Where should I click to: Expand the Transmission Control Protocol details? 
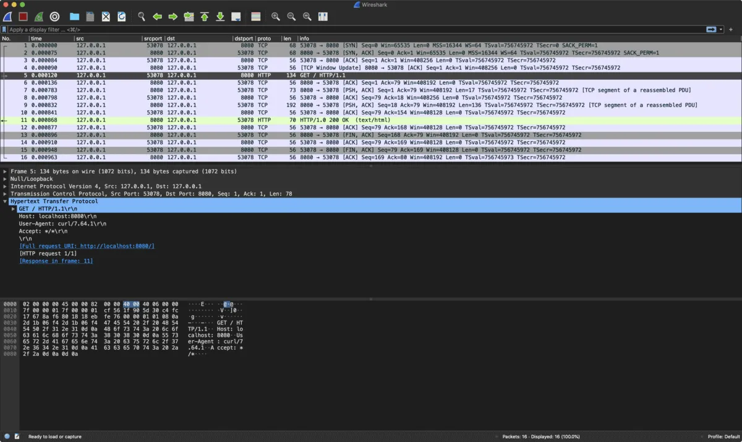[x=4, y=193]
